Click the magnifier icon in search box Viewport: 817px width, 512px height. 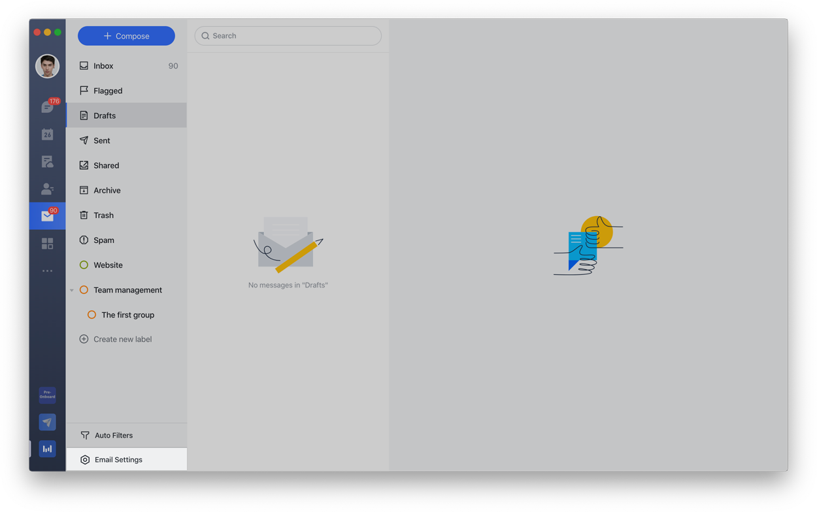[205, 36]
